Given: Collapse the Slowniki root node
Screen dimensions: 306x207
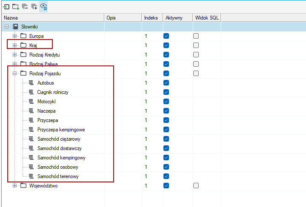Looking at the screenshot, I should pos(6,27).
